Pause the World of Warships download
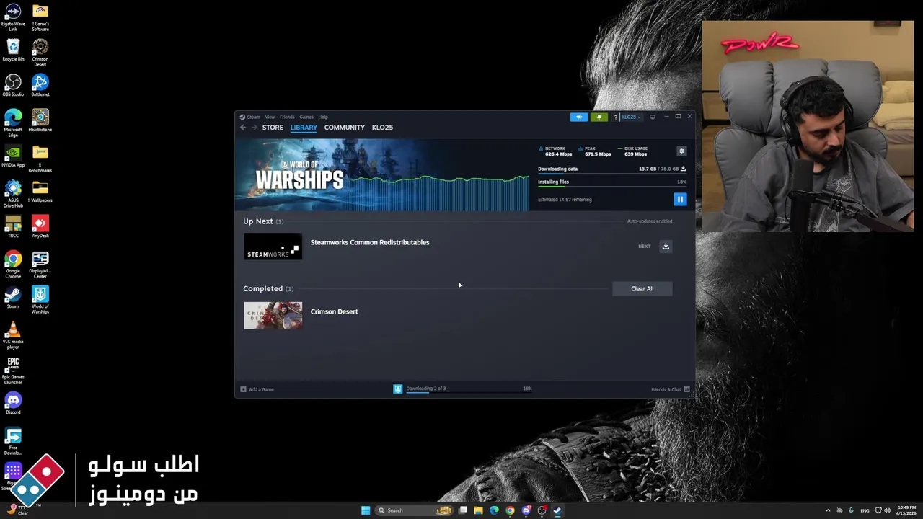This screenshot has width=923, height=519. (x=680, y=199)
